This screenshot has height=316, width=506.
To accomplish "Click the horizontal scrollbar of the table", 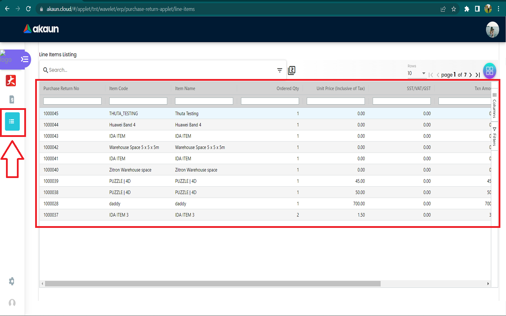I will (x=213, y=284).
